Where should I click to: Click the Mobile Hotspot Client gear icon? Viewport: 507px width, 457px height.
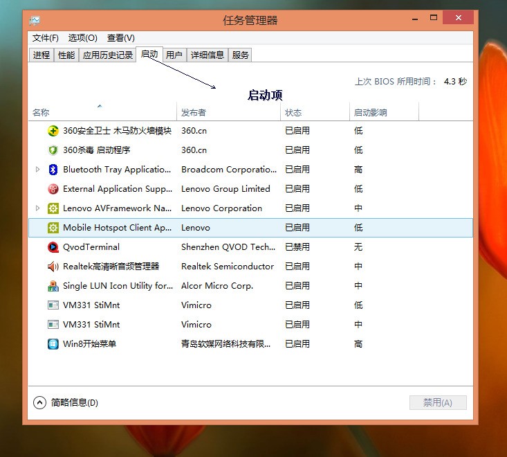pyautogui.click(x=53, y=228)
